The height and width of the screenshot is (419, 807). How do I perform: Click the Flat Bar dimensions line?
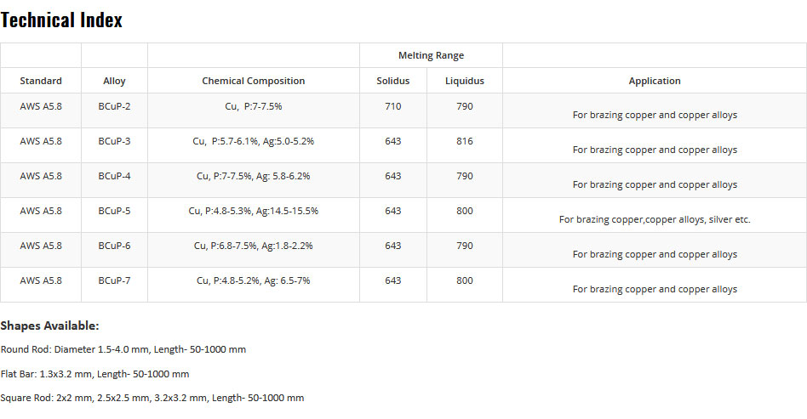click(x=94, y=374)
